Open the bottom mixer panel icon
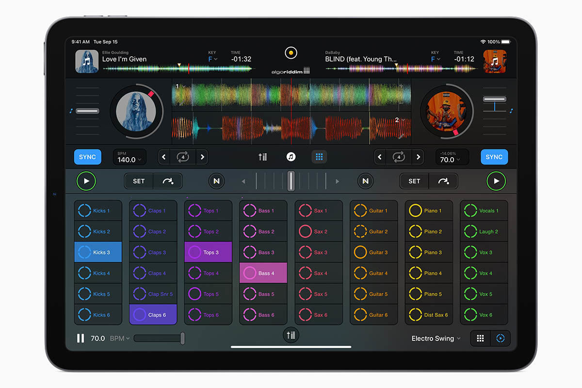The width and height of the screenshot is (582, 388). tap(291, 335)
